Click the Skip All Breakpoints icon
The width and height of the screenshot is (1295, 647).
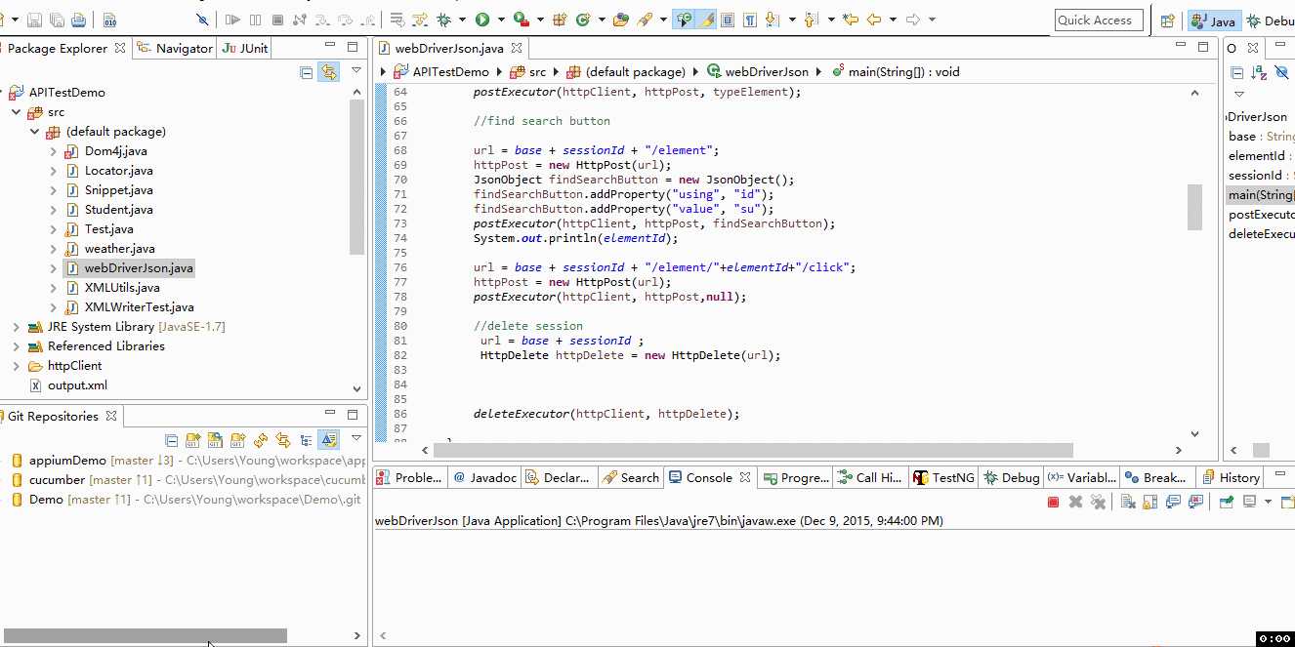click(202, 20)
